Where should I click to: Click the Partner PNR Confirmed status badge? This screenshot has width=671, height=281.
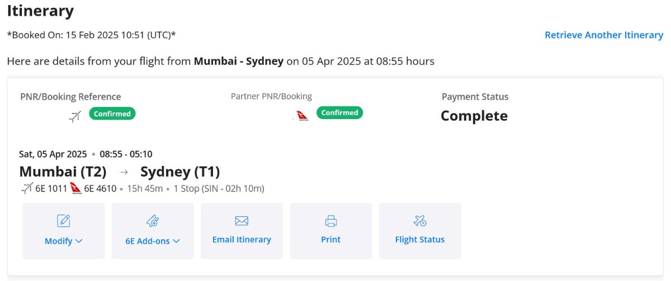point(339,112)
